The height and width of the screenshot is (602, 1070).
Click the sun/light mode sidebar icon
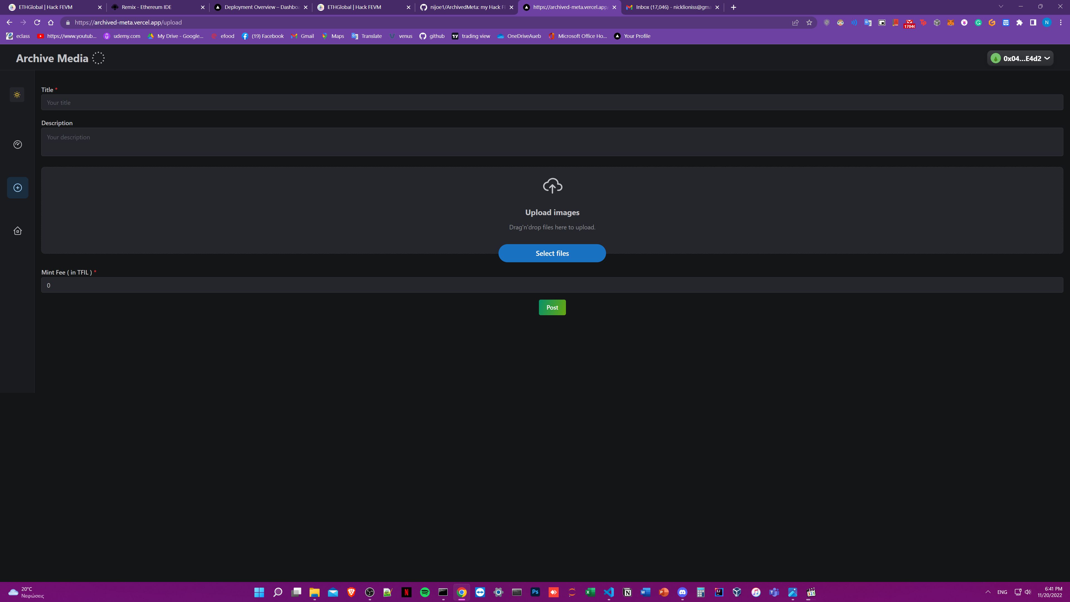[x=17, y=94]
